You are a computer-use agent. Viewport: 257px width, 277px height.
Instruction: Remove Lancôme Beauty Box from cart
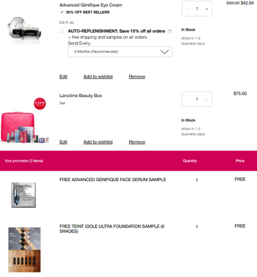tap(137, 142)
